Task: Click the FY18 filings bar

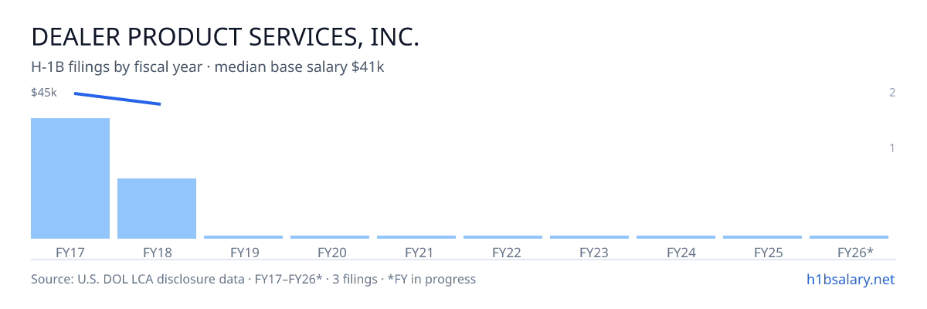Action: [x=157, y=209]
